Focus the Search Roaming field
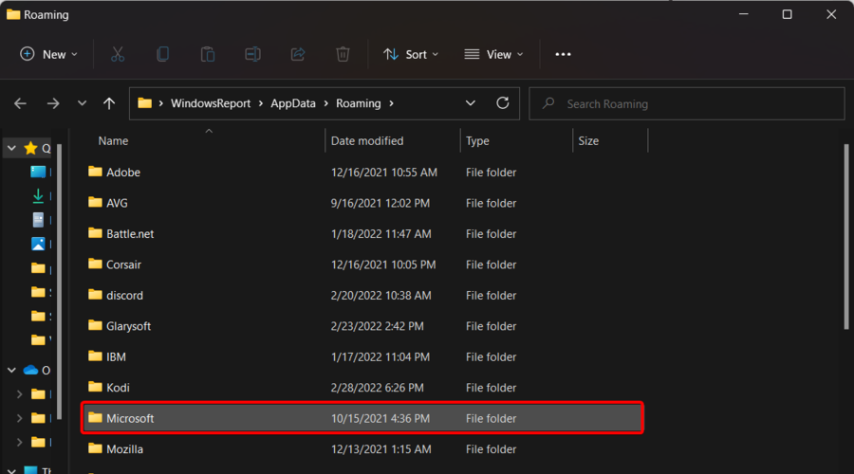 pyautogui.click(x=687, y=103)
